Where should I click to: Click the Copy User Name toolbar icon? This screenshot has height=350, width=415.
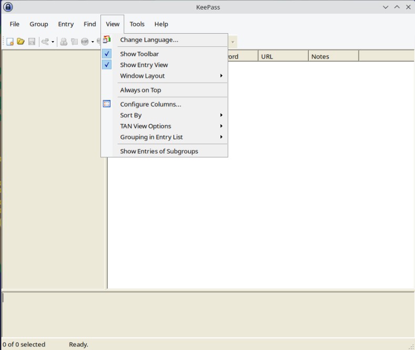(x=64, y=42)
